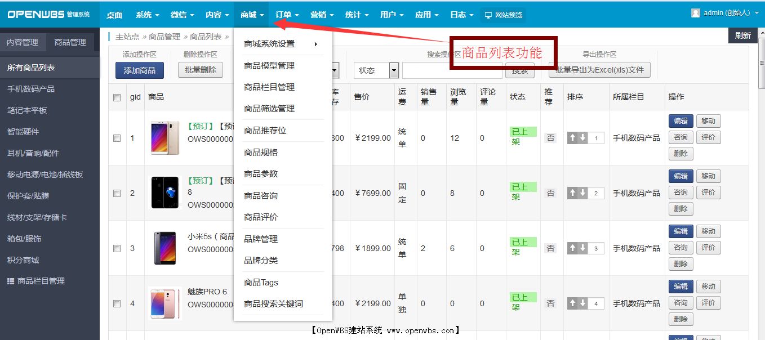The width and height of the screenshot is (765, 340).
Task: Click the sort-up arrow for the first 预订 product
Action: (x=572, y=137)
